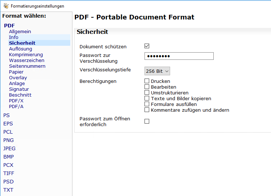Select the Auflösung sidebar entry

pyautogui.click(x=21, y=49)
